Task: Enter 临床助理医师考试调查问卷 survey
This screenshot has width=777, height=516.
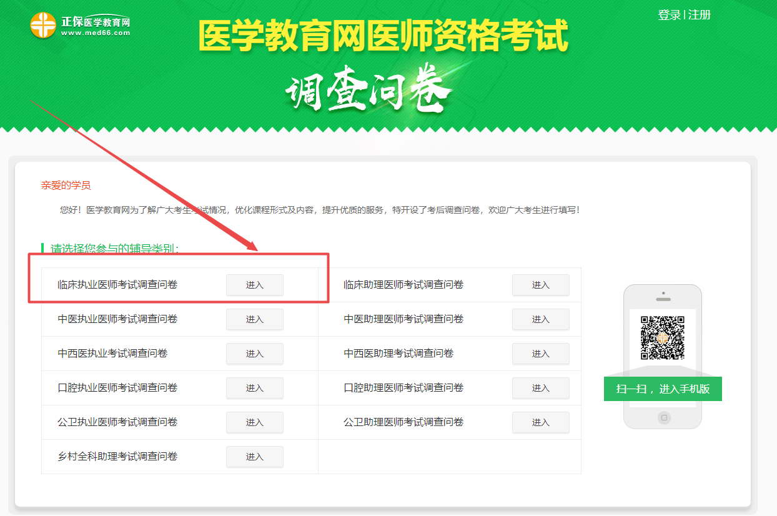Action: coord(540,285)
